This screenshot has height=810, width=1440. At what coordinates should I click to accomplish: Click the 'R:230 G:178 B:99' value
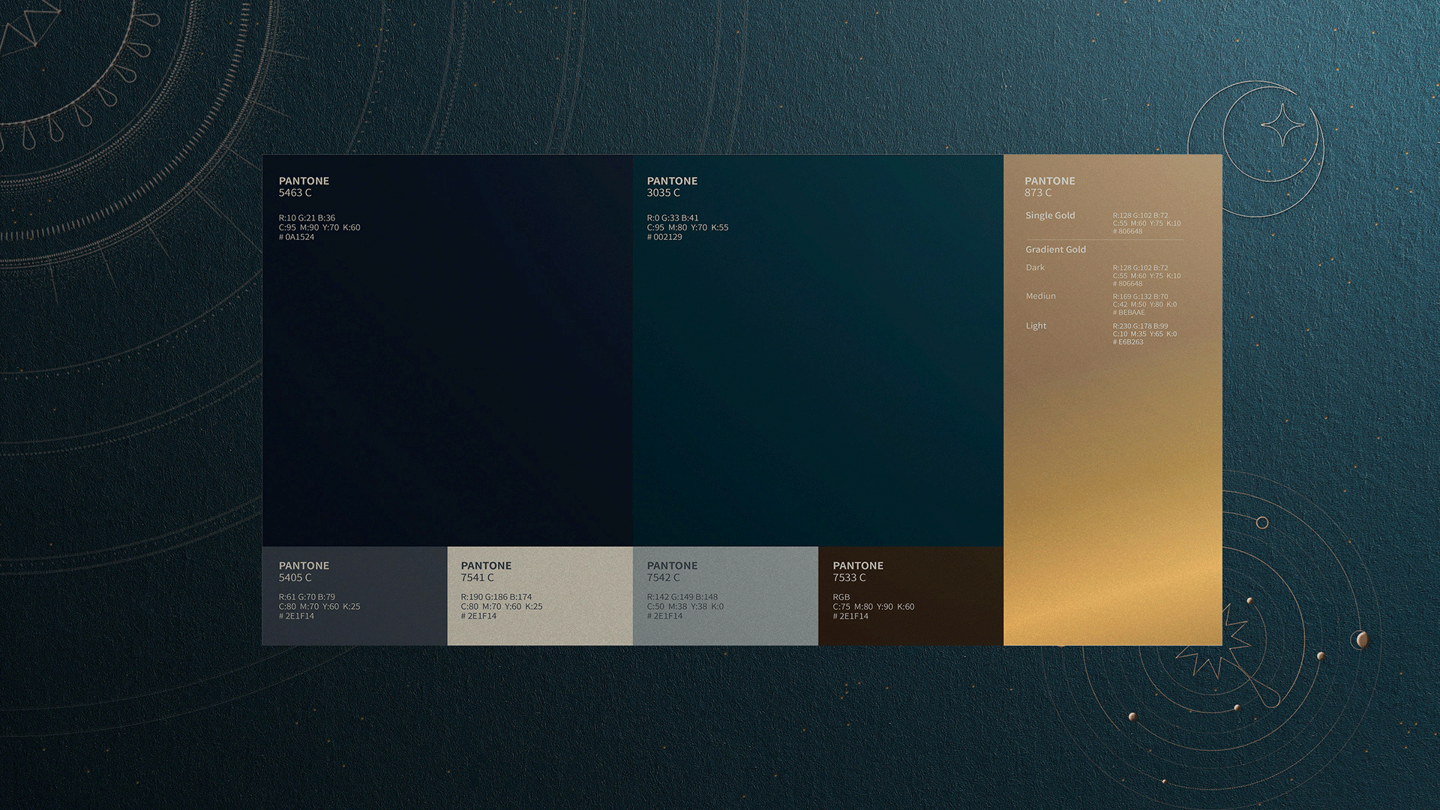tap(1140, 326)
